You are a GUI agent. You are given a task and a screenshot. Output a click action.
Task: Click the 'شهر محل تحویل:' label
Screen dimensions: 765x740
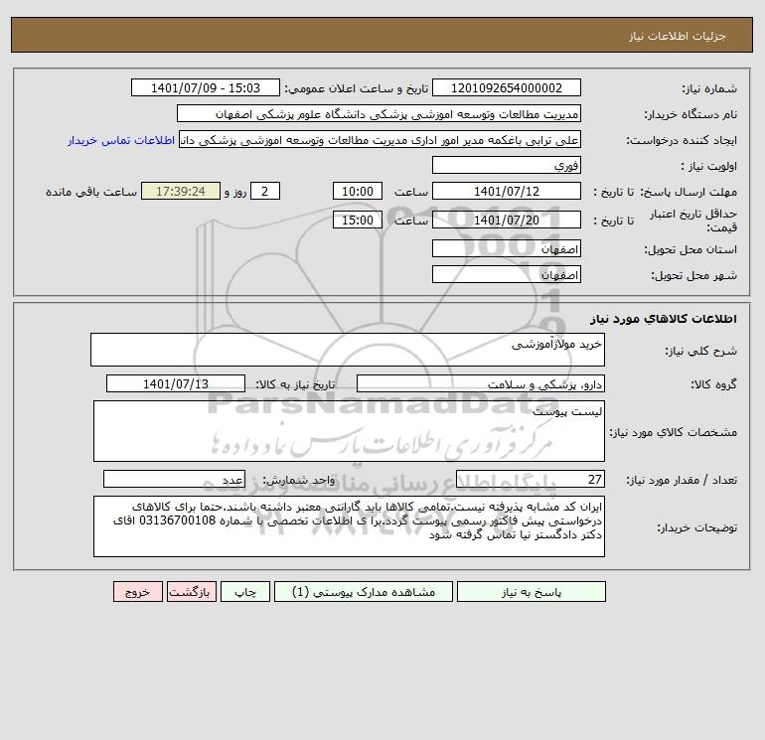(694, 275)
